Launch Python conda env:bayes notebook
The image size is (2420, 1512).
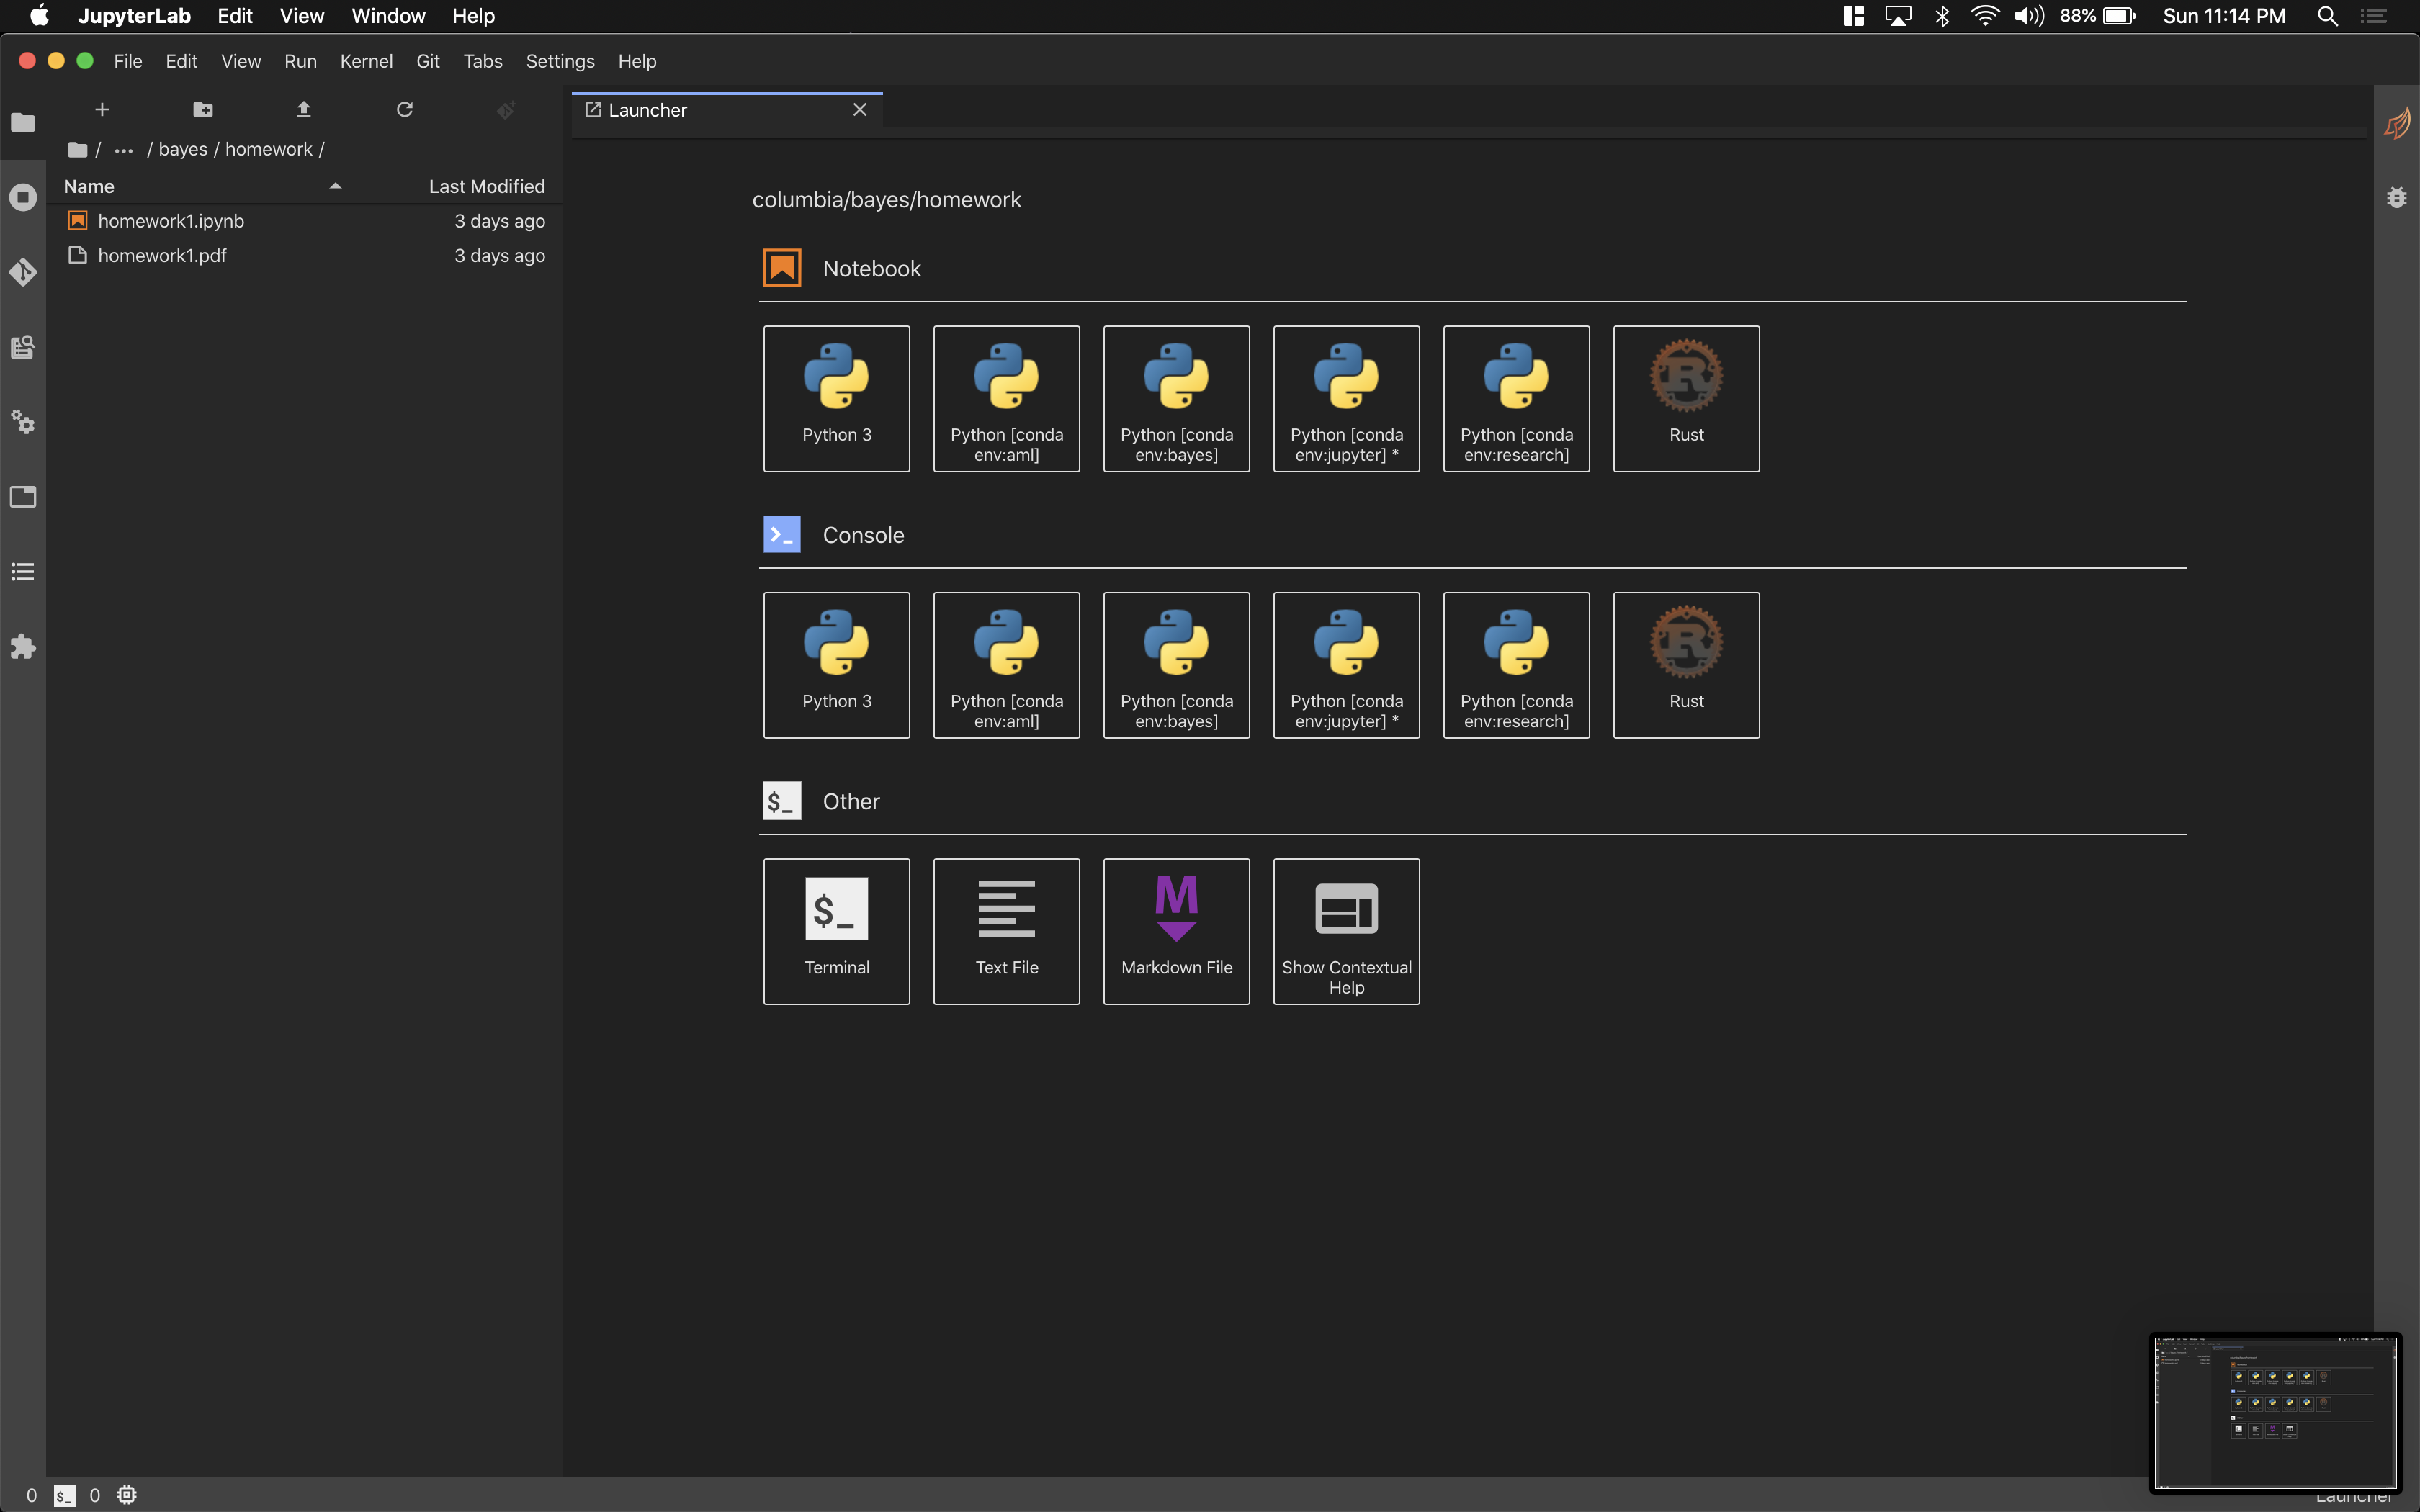click(1177, 398)
